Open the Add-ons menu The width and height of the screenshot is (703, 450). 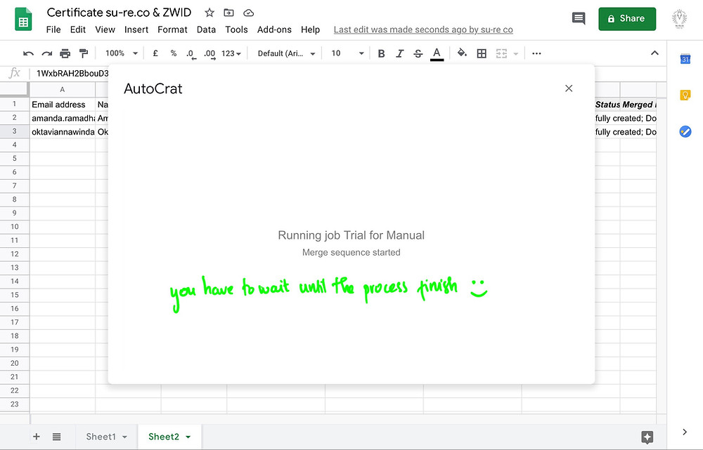point(274,29)
